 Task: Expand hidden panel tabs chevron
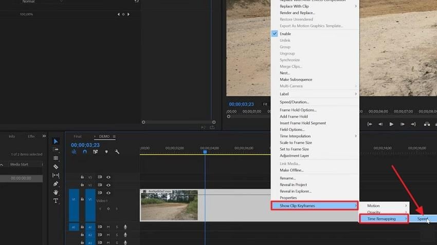[44, 136]
